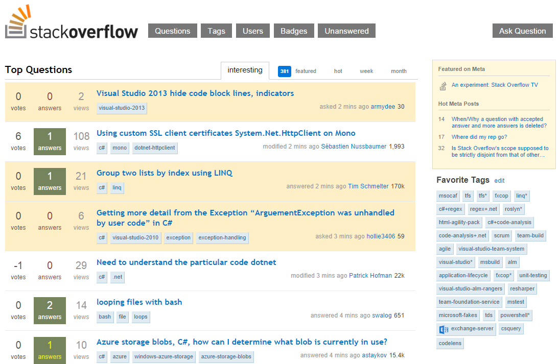
Task: Click the unit-testing favorite tag
Action: tap(533, 276)
